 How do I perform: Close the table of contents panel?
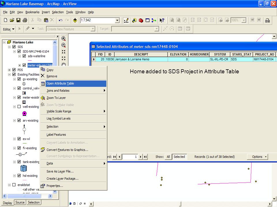(x=57, y=36)
